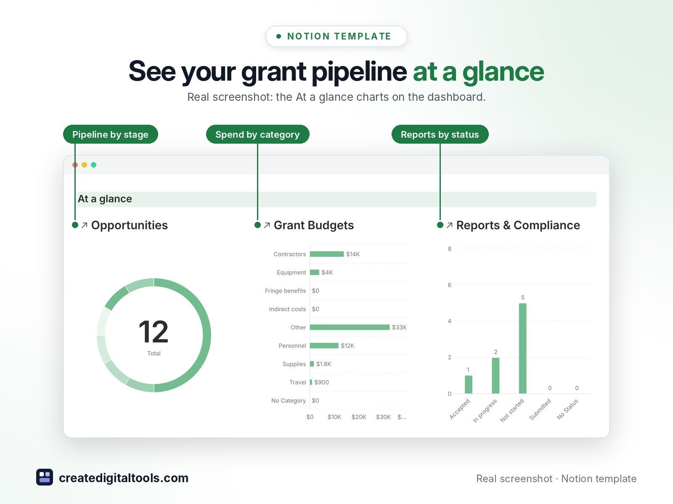673x504 pixels.
Task: Click the Supplies category label
Action: pyautogui.click(x=294, y=364)
